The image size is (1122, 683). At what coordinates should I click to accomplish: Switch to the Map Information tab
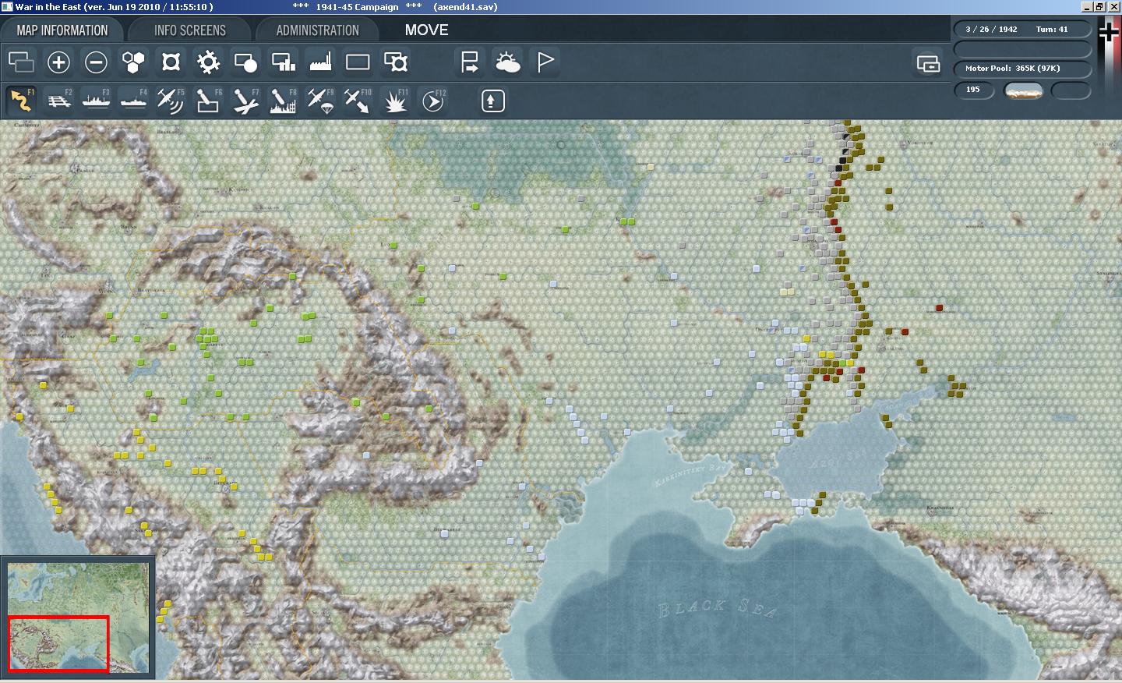tap(62, 30)
